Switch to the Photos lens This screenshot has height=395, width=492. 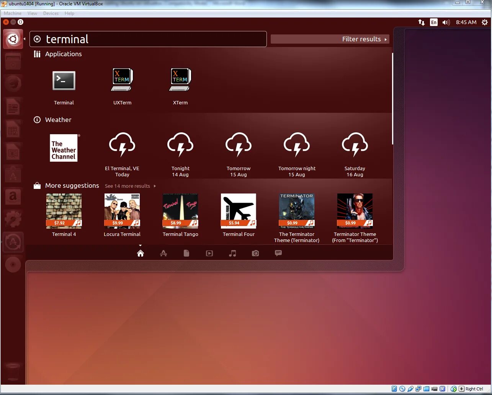coord(255,253)
